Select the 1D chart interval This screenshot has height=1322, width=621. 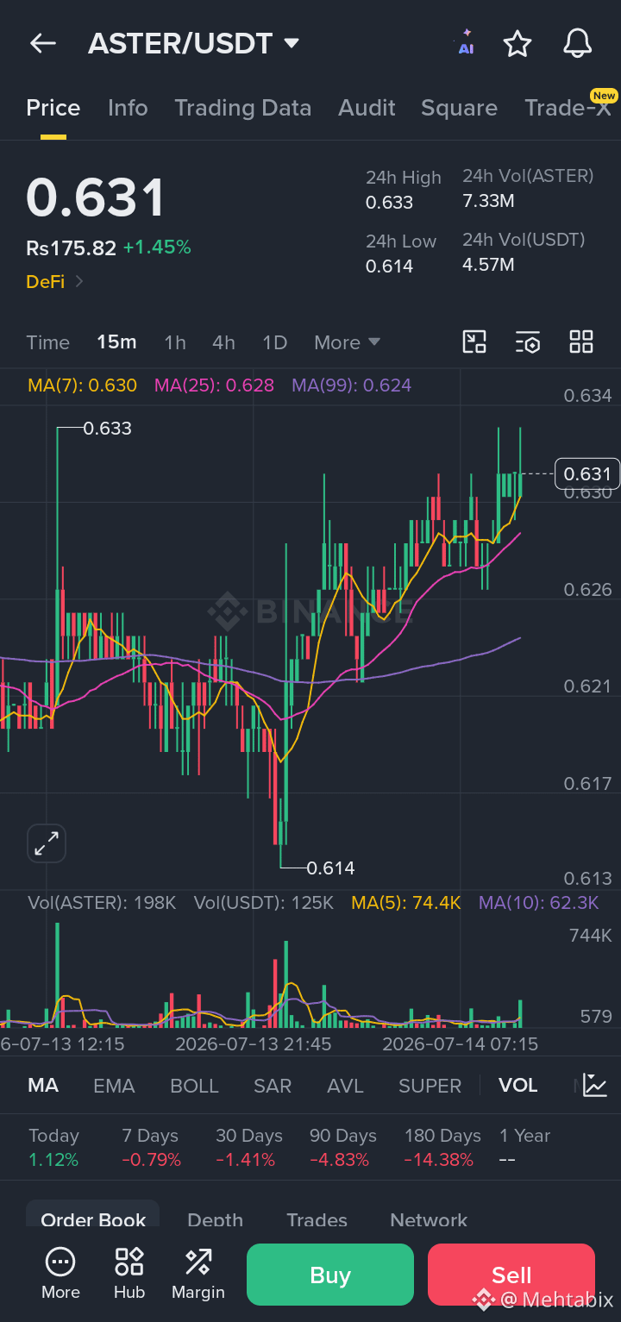[274, 342]
